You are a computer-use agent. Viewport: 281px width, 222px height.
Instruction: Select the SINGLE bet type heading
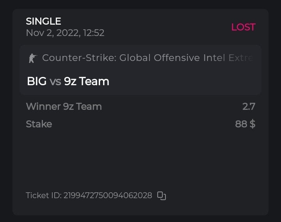pos(43,21)
